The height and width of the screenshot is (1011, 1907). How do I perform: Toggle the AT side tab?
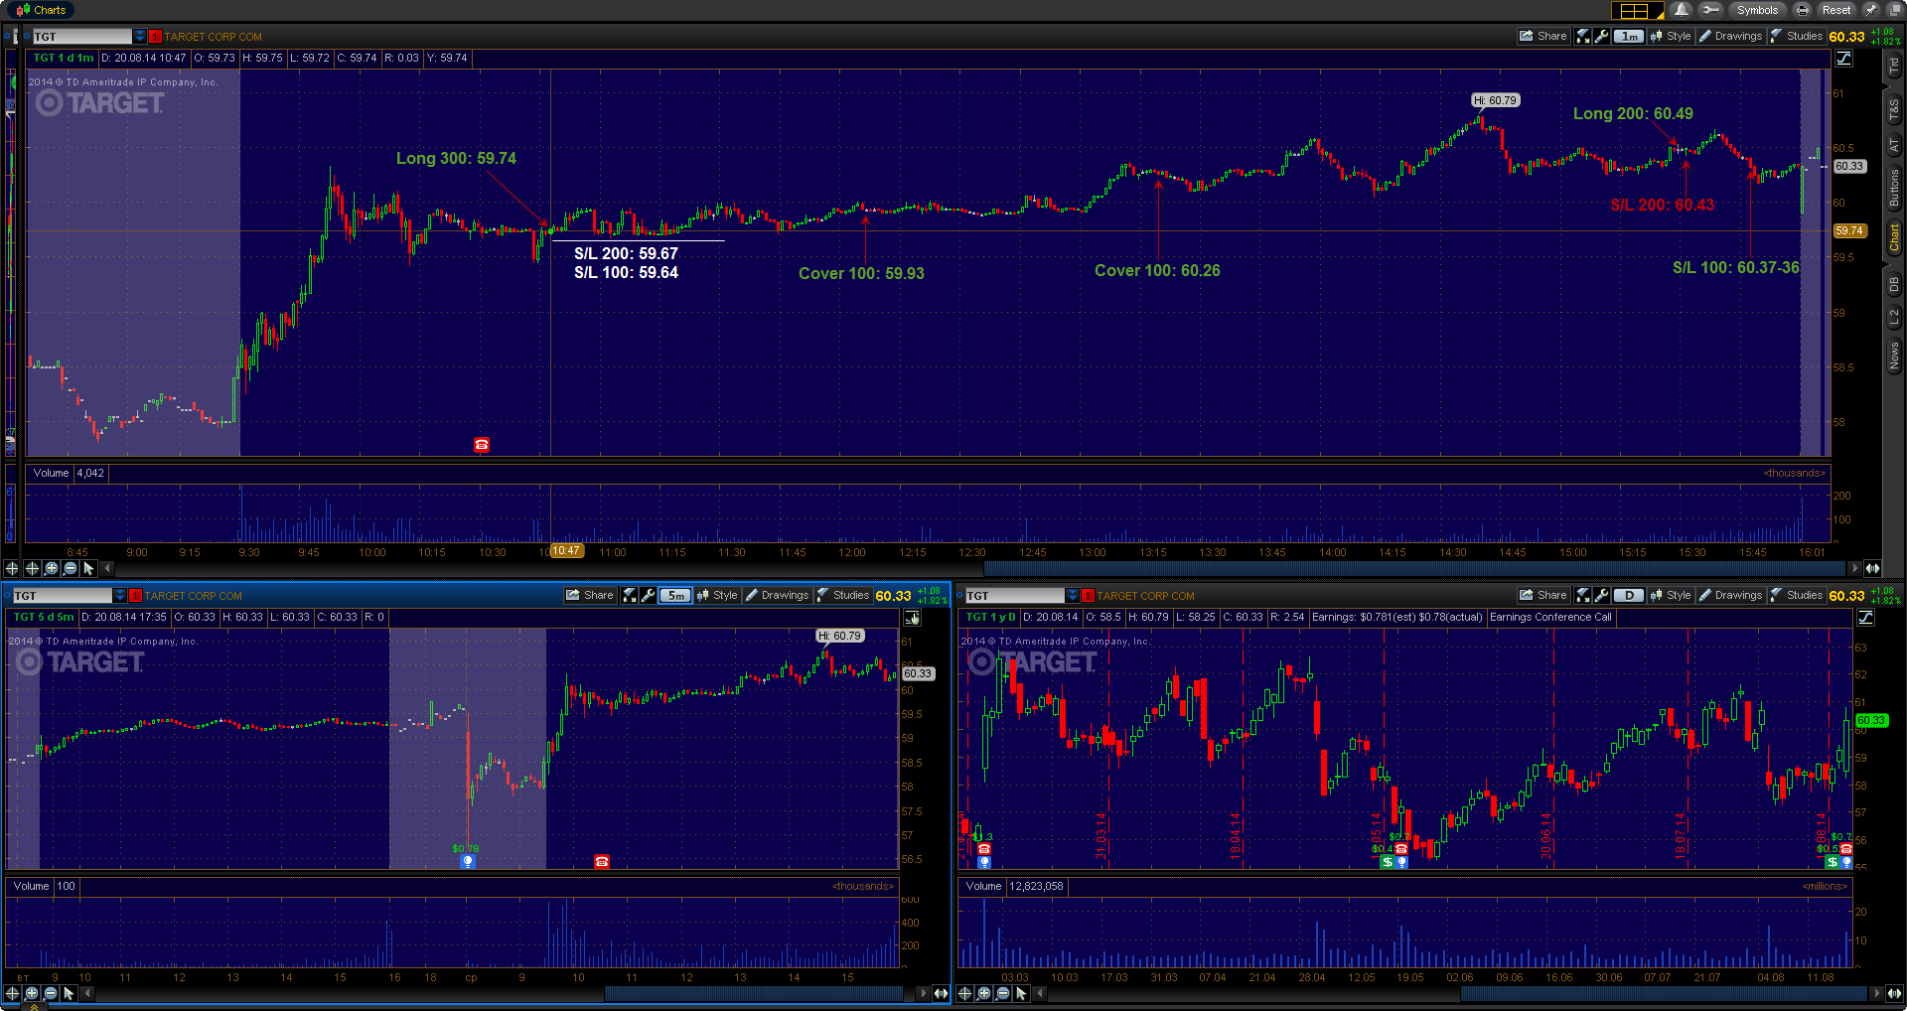1894,146
